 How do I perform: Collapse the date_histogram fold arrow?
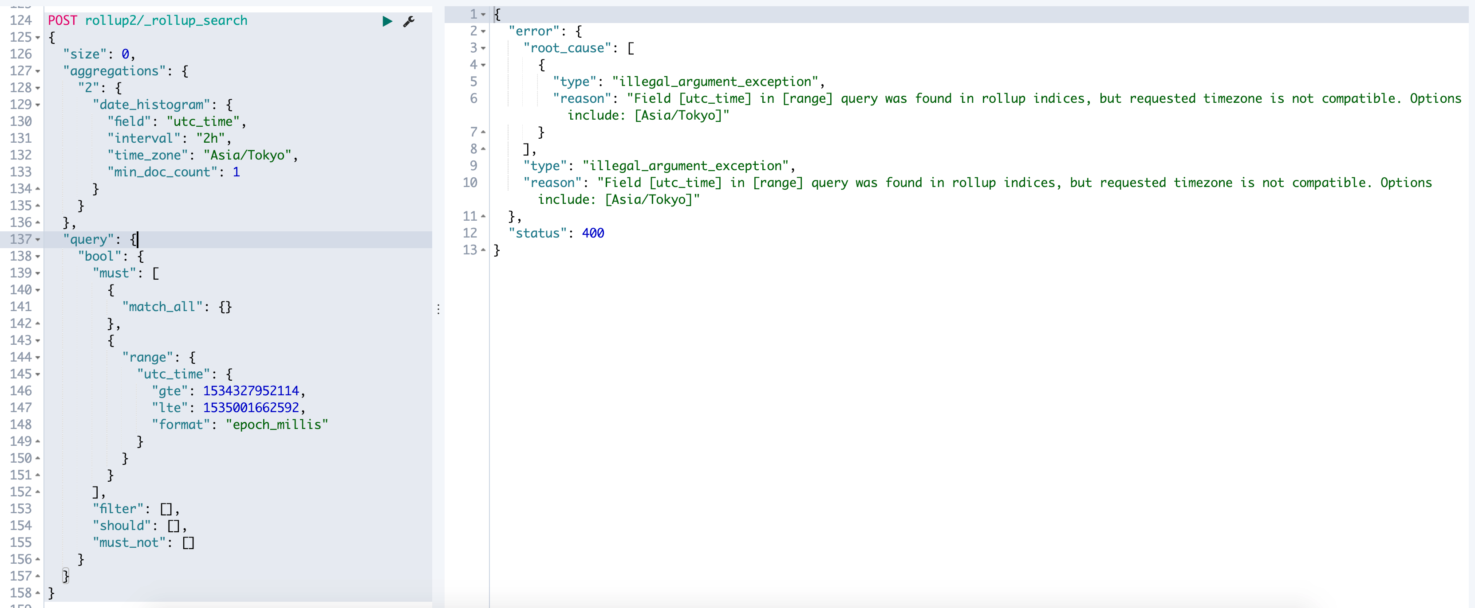38,105
